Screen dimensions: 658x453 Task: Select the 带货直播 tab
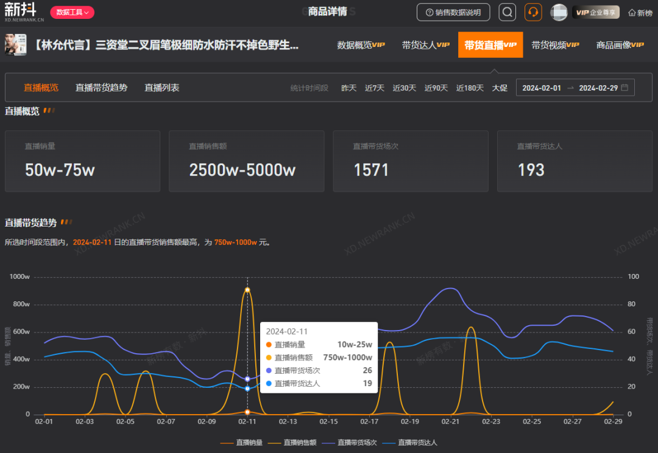490,45
